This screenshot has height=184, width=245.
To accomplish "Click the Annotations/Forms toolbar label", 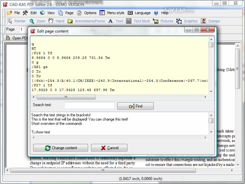I will pyautogui.click(x=90, y=21).
